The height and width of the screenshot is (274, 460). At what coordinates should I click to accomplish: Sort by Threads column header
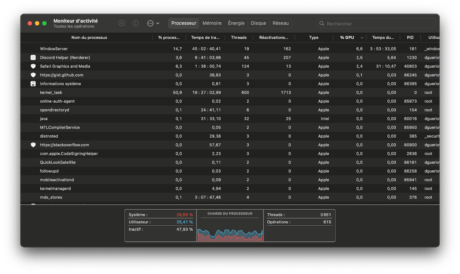tap(239, 38)
